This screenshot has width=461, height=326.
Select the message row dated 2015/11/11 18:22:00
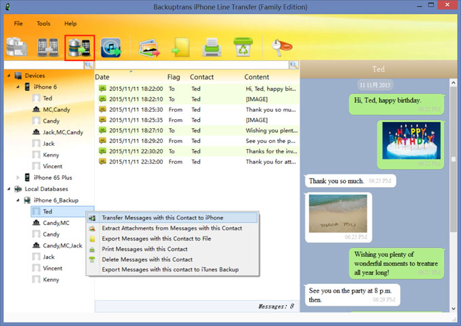tap(199, 89)
